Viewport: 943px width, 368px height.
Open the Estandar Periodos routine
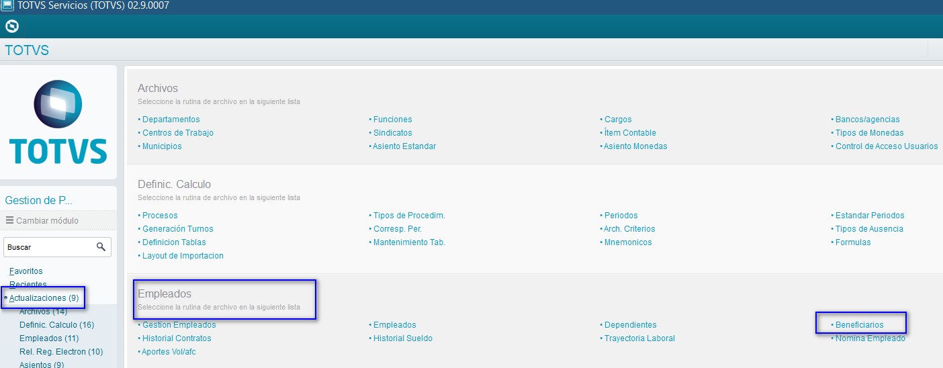pyautogui.click(x=870, y=216)
